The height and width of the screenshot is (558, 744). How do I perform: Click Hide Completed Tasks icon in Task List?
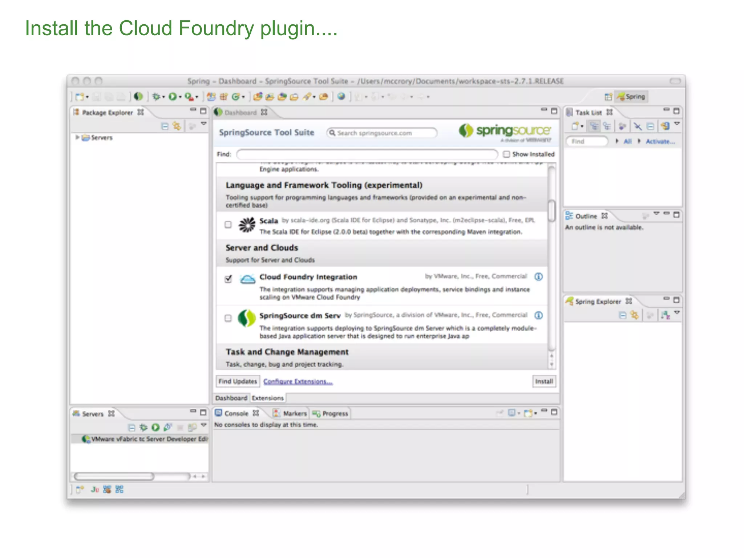638,126
